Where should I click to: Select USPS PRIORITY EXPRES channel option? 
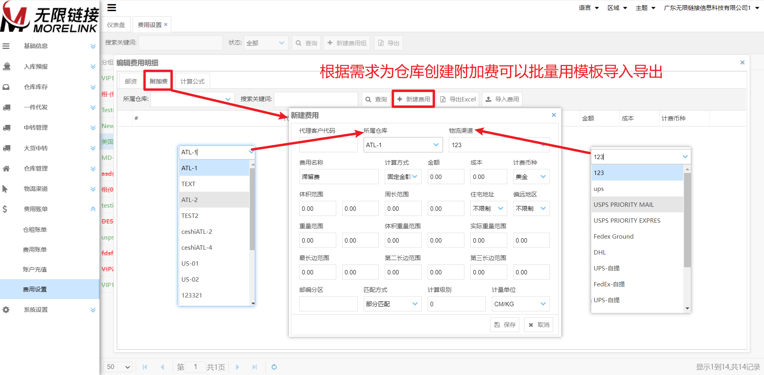(x=637, y=221)
